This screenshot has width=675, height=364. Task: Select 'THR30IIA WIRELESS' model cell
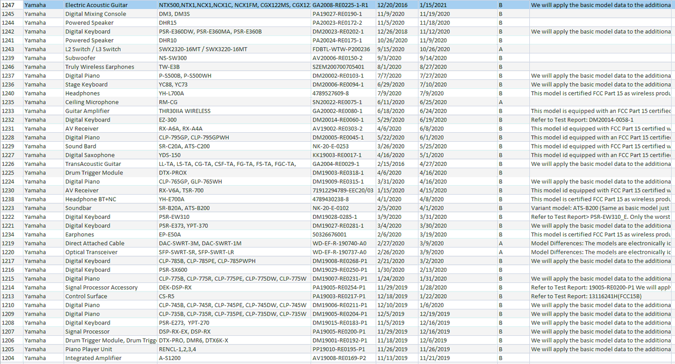click(233, 111)
